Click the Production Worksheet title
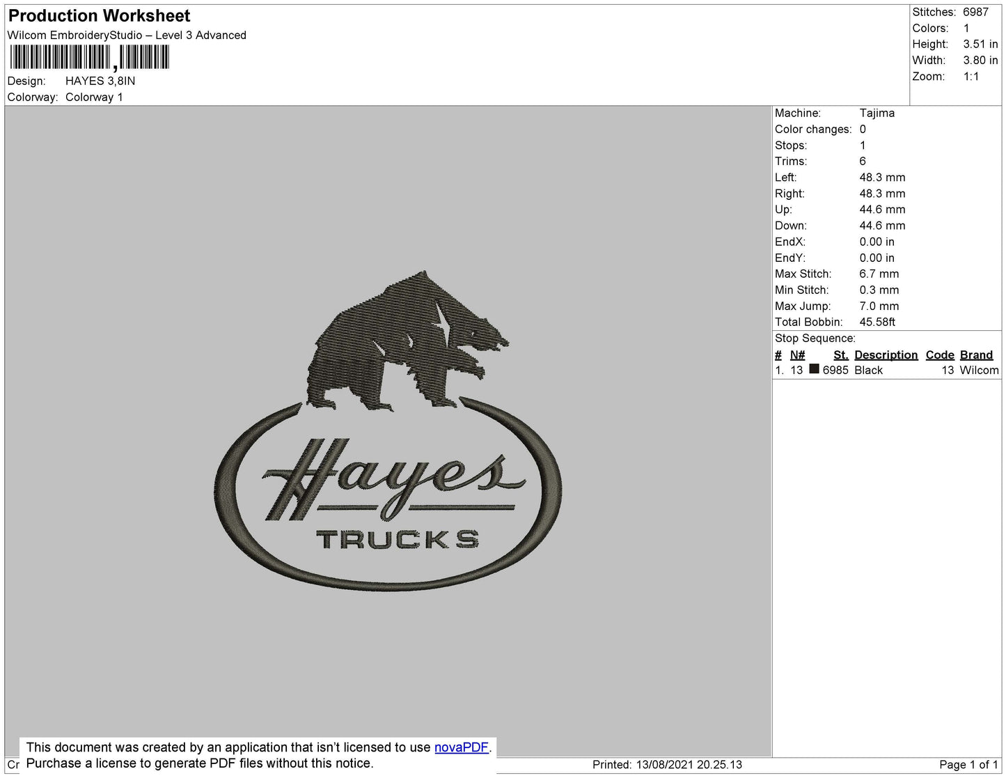Screen dimensions: 1006x778 tap(99, 15)
